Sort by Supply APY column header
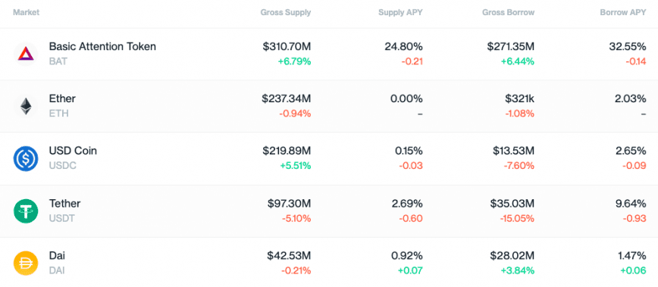This screenshot has width=658, height=287. (400, 13)
